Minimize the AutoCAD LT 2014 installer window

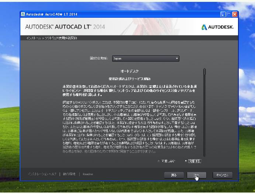pyautogui.click(x=223, y=14)
